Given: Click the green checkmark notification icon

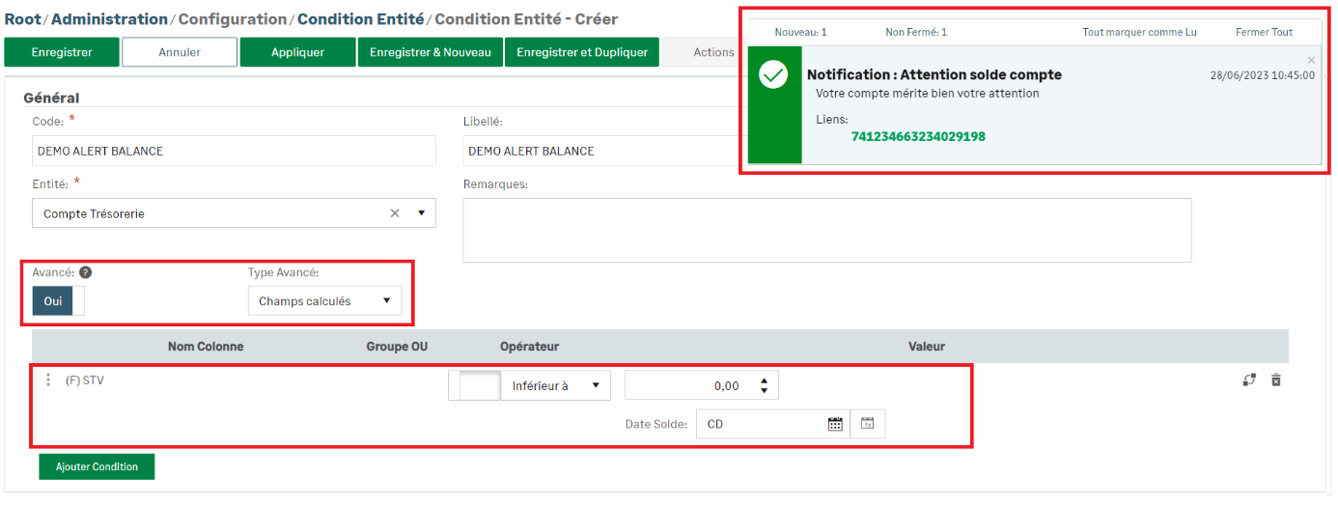Looking at the screenshot, I should (x=773, y=75).
